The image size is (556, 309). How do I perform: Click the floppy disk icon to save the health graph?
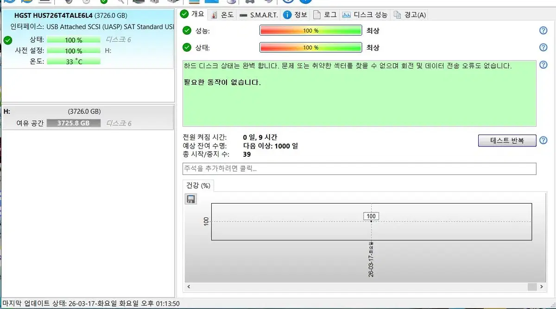coord(190,198)
